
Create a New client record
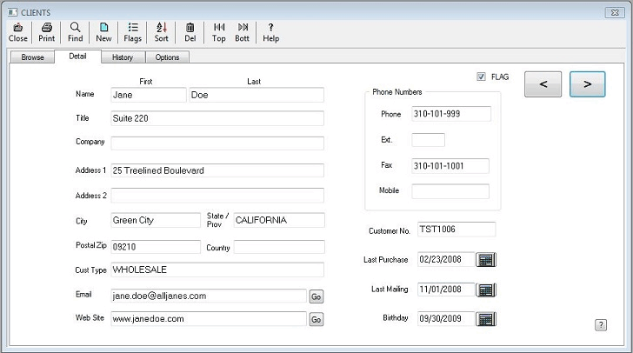pyautogui.click(x=103, y=32)
